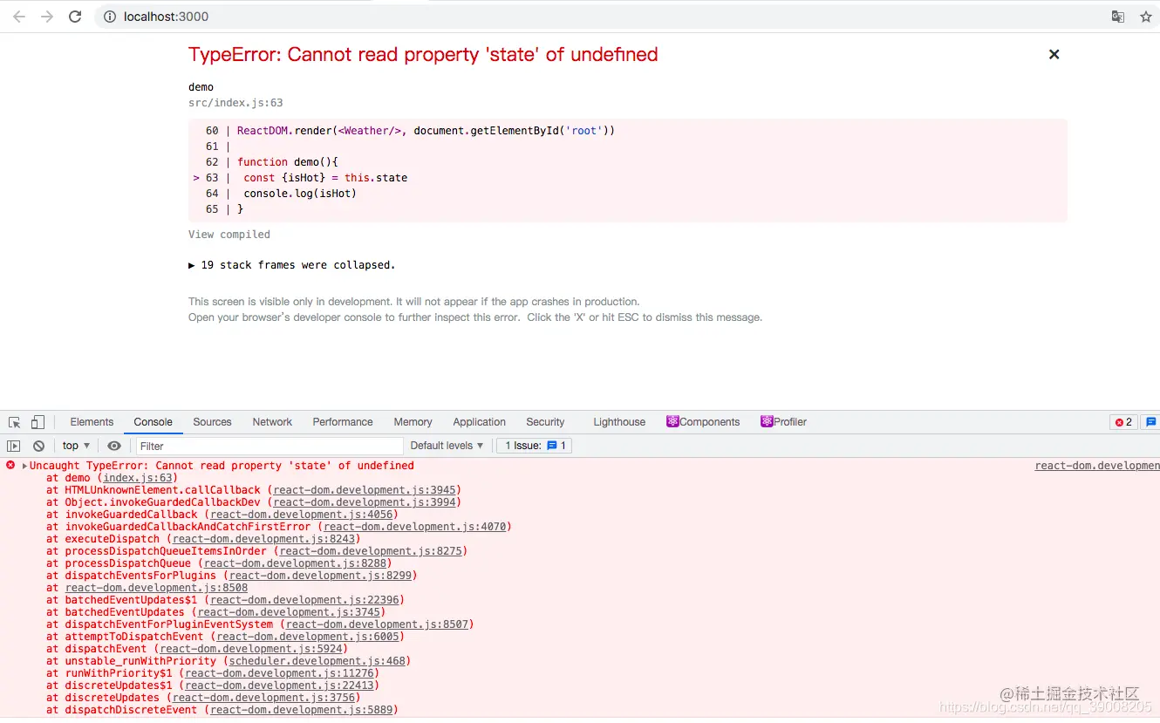Image resolution: width=1160 pixels, height=723 pixels.
Task: Expand the Uncaught TypeError console entry
Action: click(x=25, y=466)
